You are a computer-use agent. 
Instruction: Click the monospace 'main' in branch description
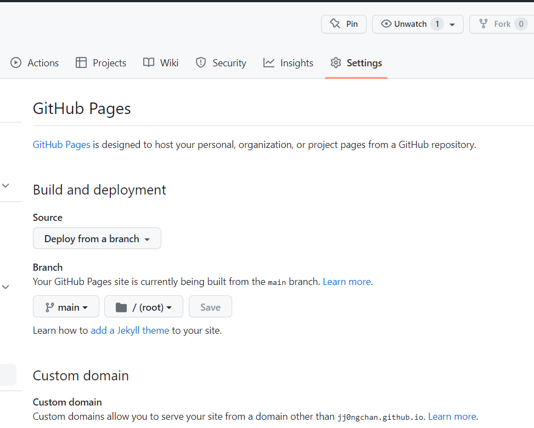(277, 282)
